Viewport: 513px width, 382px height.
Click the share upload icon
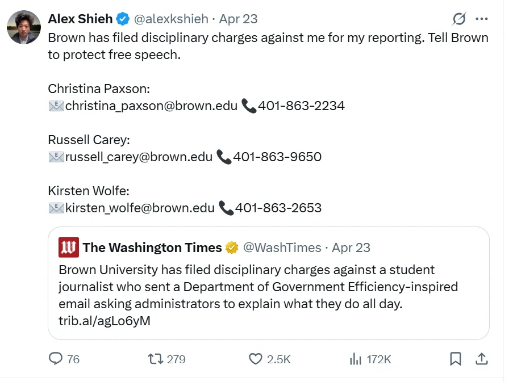pyautogui.click(x=481, y=359)
